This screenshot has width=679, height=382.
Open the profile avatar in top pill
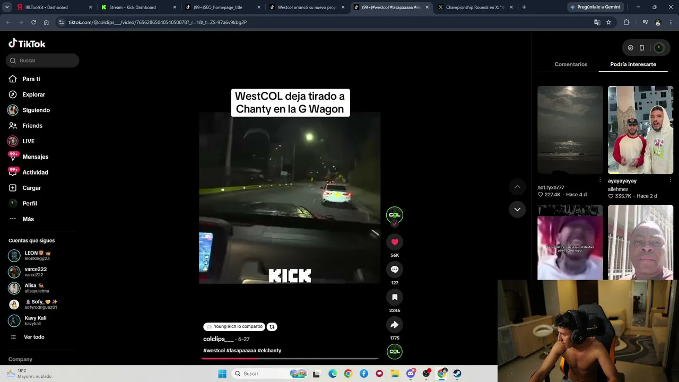pos(659,48)
